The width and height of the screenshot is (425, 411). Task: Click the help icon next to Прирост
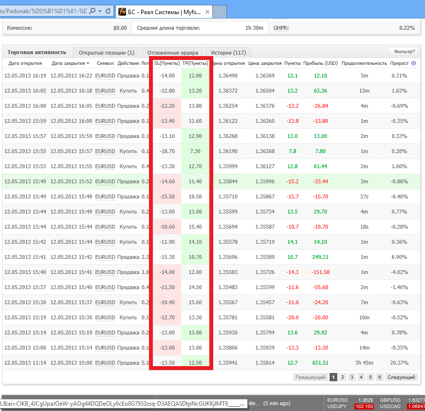[x=413, y=63]
